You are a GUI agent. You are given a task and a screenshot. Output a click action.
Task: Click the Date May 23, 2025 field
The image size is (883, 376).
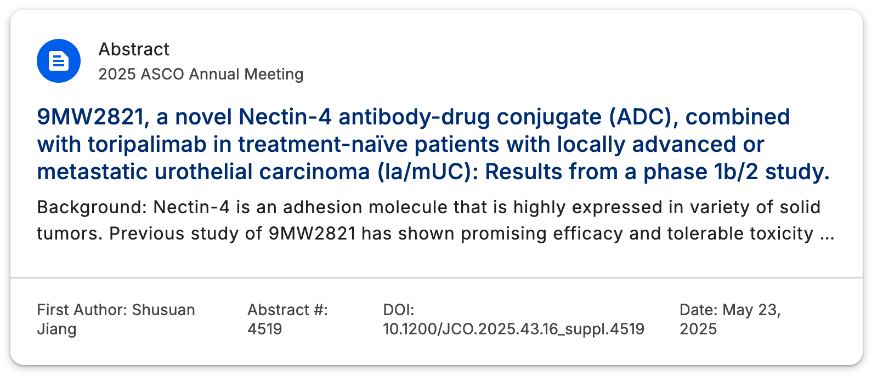pyautogui.click(x=730, y=320)
